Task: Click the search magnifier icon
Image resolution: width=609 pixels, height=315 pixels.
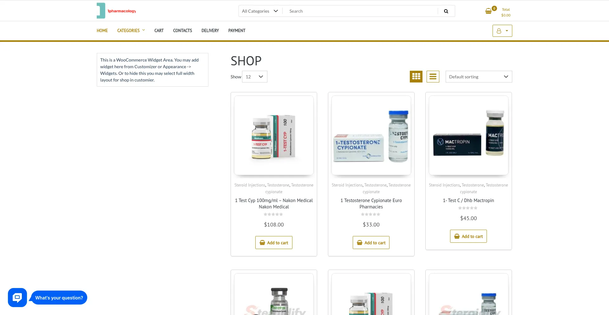Action: 446,11
